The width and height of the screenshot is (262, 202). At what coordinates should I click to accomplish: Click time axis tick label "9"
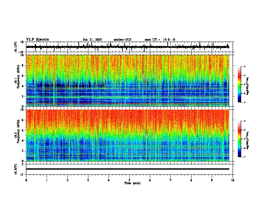(212, 180)
